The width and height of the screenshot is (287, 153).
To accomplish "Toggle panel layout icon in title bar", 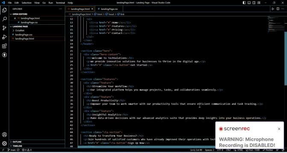I will point(249,3).
